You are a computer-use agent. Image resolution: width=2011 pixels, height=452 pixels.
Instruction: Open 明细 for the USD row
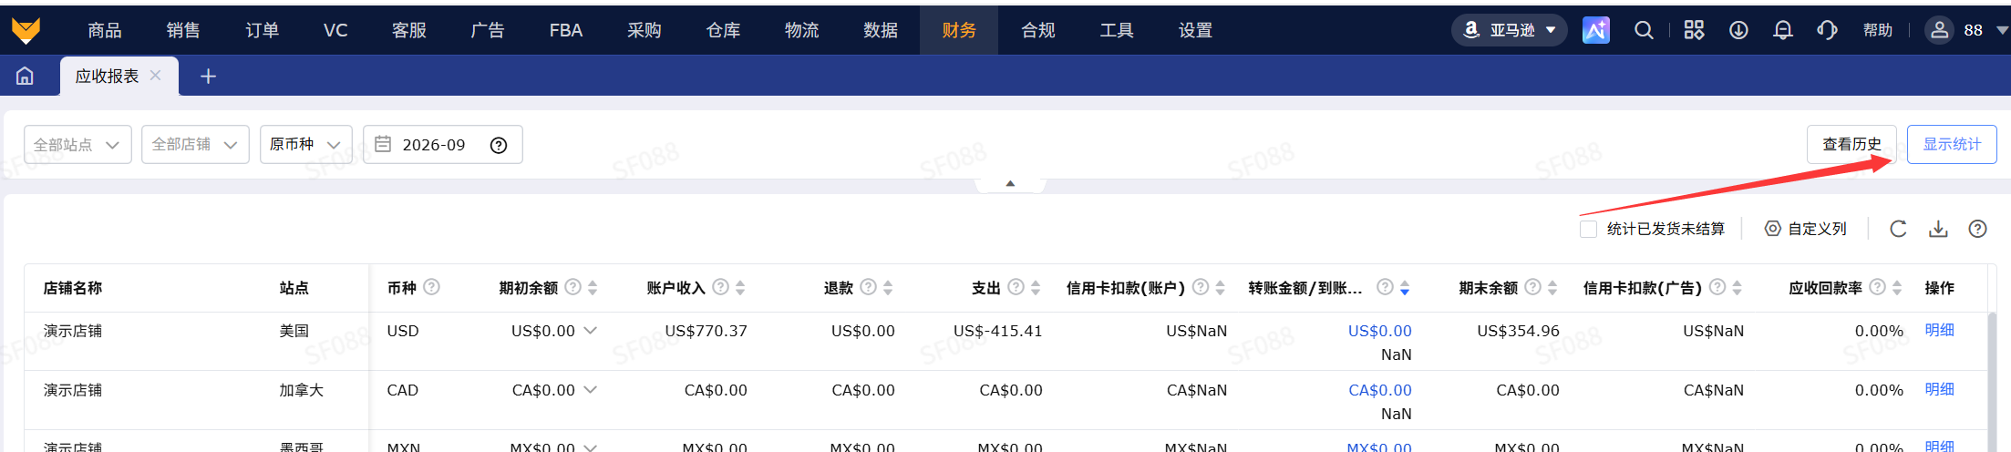(1939, 330)
